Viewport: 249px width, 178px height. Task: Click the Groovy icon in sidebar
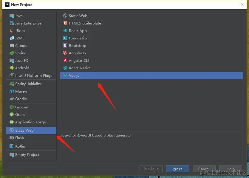coord(12,107)
